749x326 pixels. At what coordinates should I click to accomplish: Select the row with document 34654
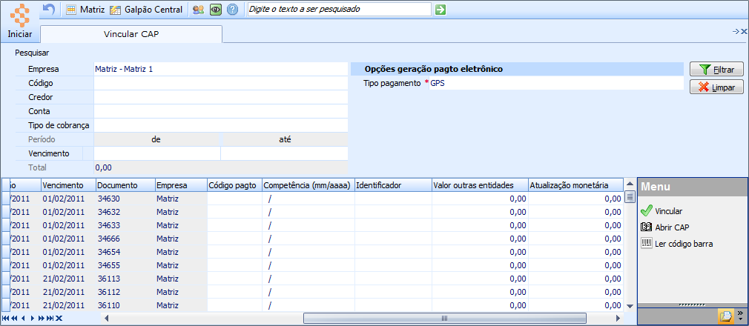click(x=313, y=252)
